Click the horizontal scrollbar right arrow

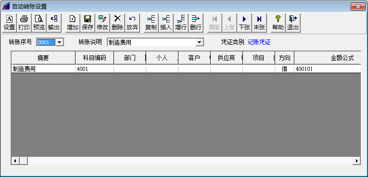point(357,161)
